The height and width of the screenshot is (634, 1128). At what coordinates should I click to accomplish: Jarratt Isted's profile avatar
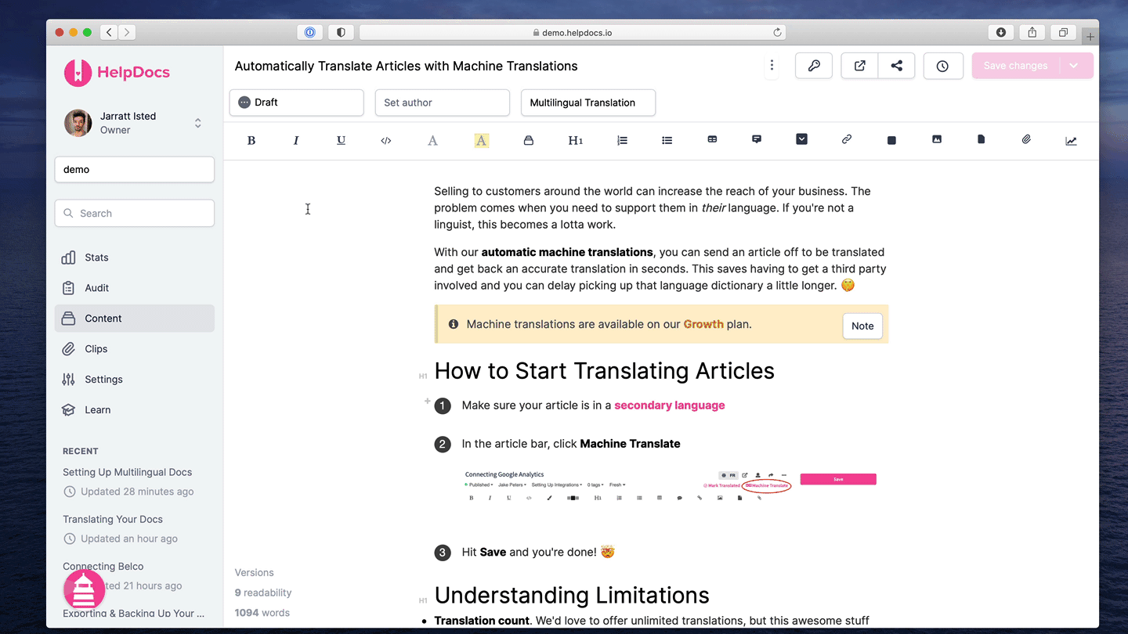coord(78,123)
